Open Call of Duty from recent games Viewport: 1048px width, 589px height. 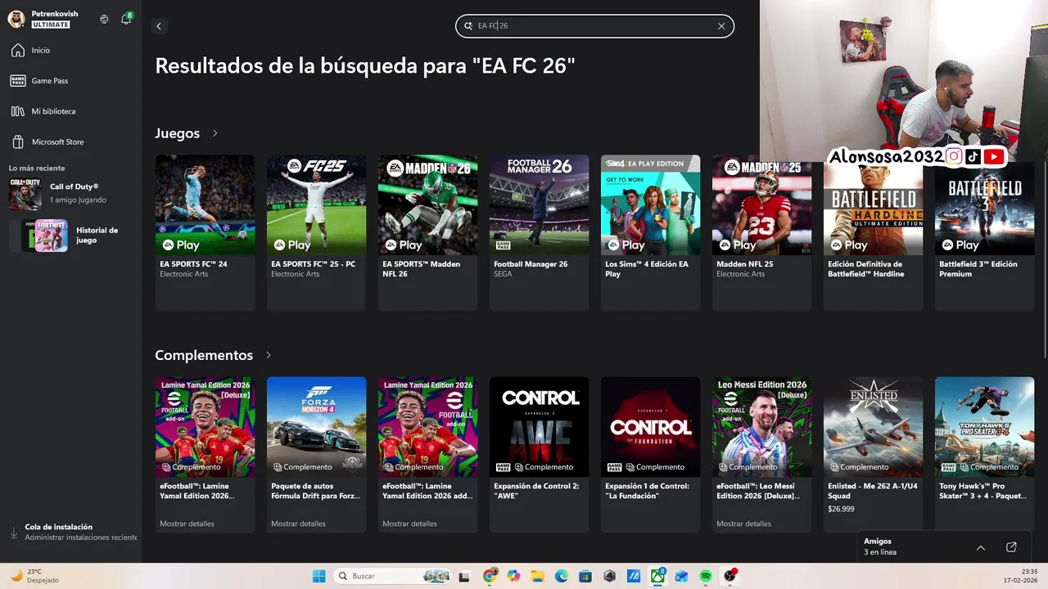70,194
